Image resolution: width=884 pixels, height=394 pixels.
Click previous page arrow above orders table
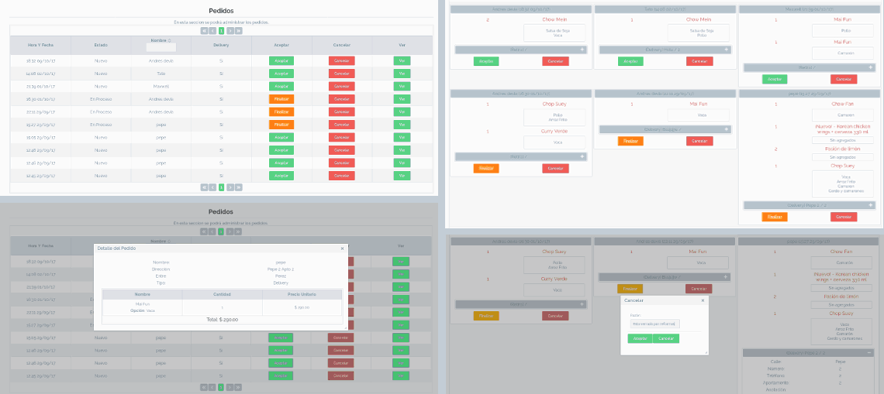(x=212, y=31)
